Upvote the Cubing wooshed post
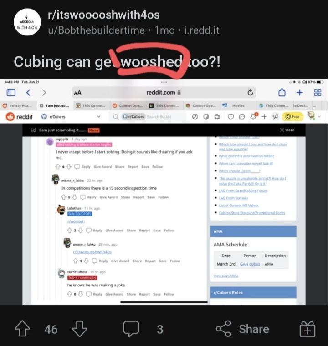This screenshot has width=328, height=346. point(22,329)
